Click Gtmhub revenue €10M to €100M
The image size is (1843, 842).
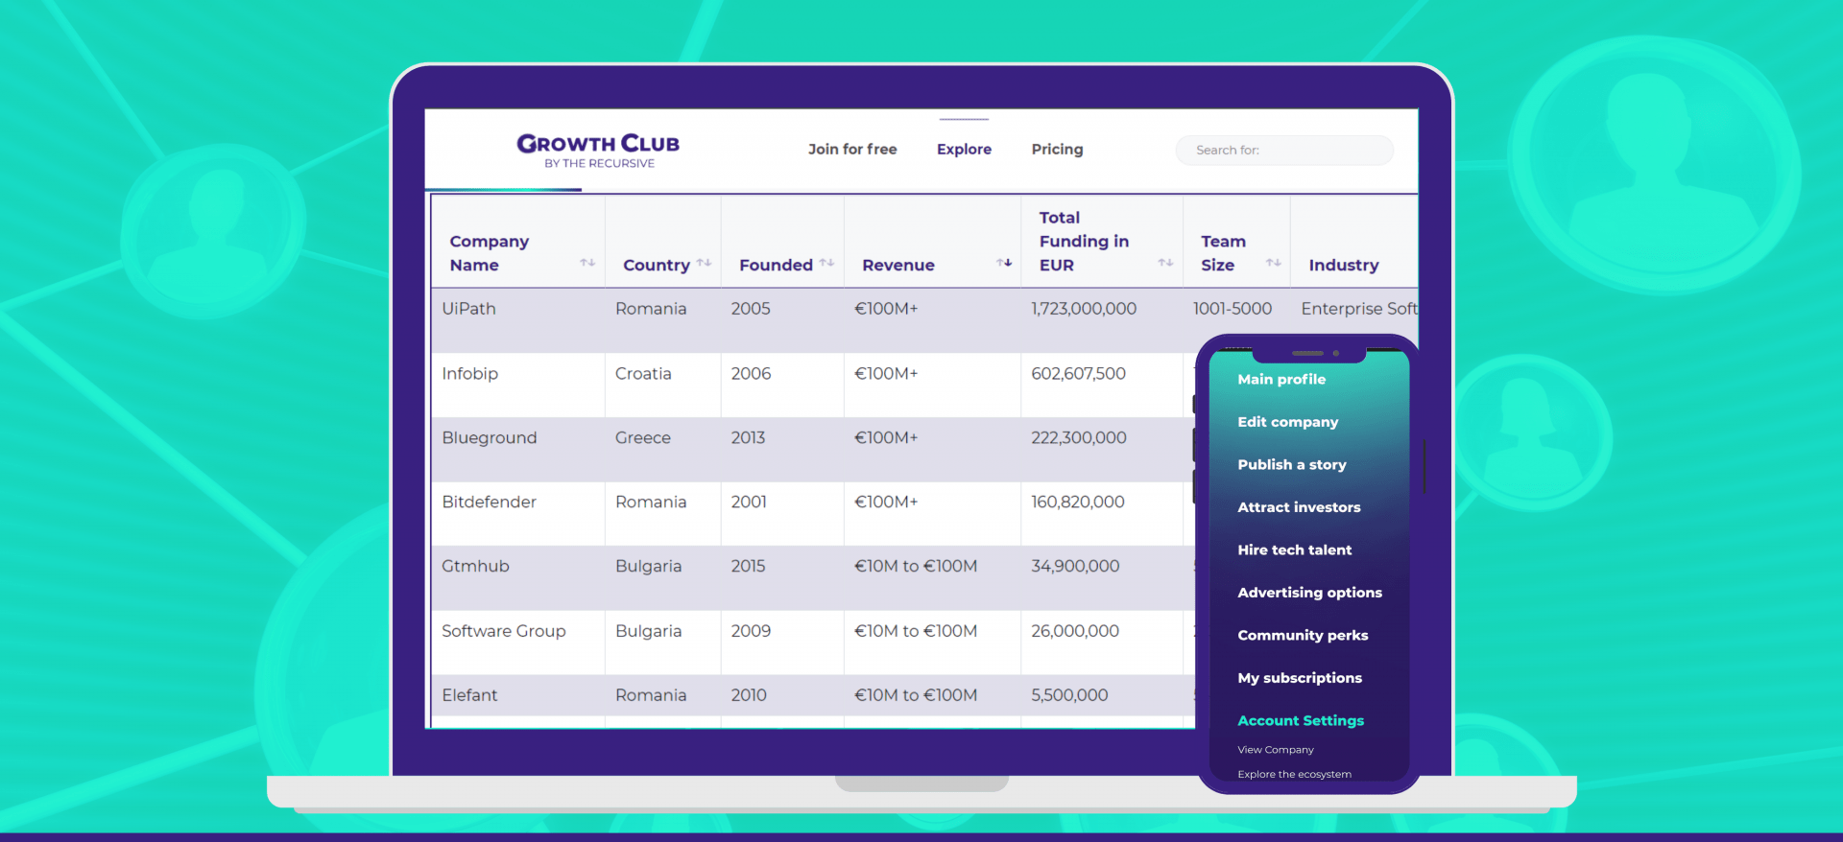tap(916, 567)
